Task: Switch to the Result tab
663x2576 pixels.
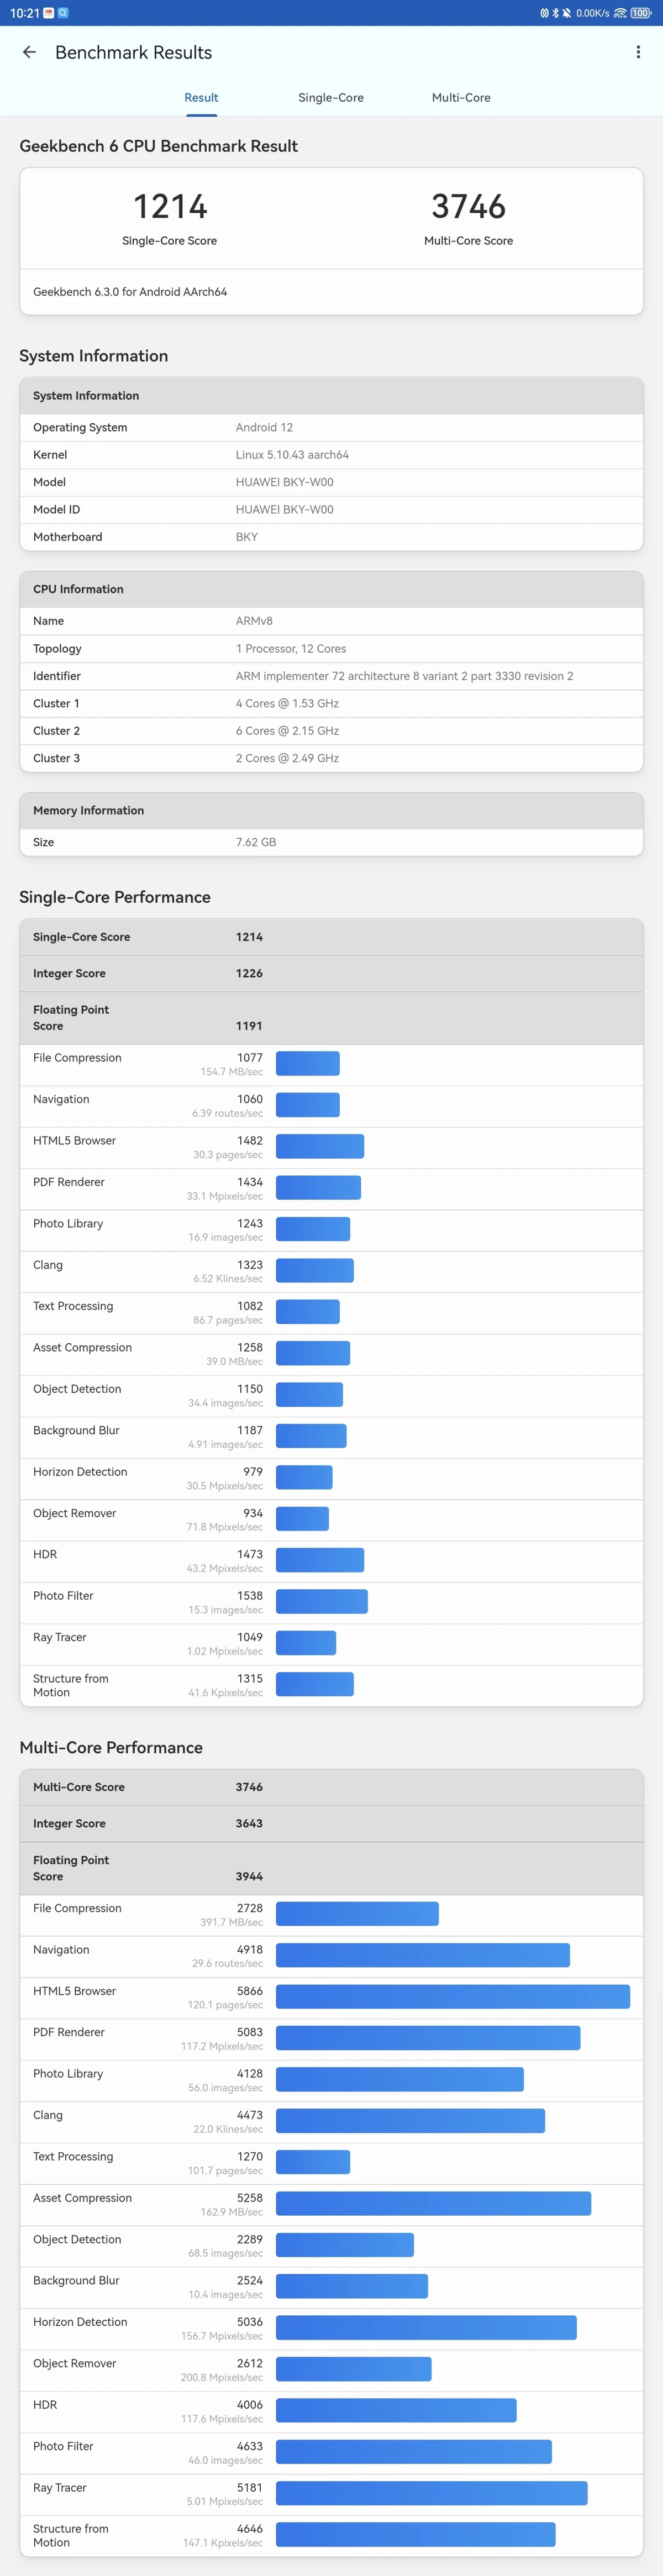Action: click(201, 98)
